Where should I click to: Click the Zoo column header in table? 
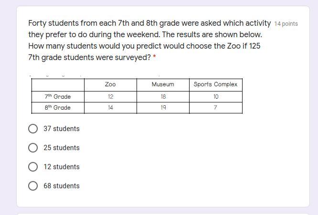[110, 84]
